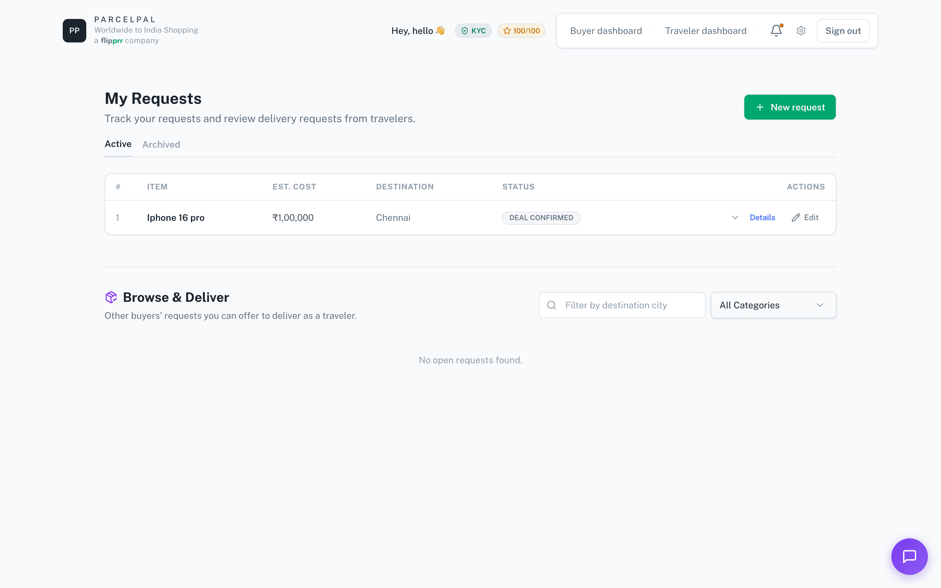
Task: Expand the Iphone 16 pro row chevron
Action: (x=735, y=218)
